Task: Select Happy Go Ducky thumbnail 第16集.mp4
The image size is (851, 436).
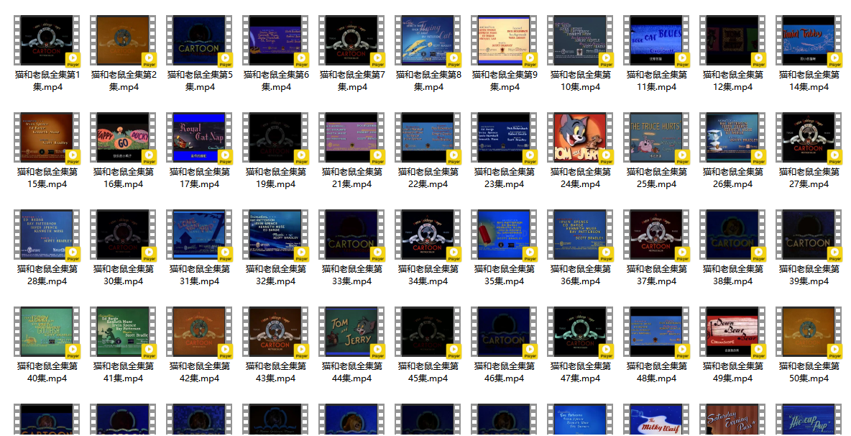Action: [123, 138]
